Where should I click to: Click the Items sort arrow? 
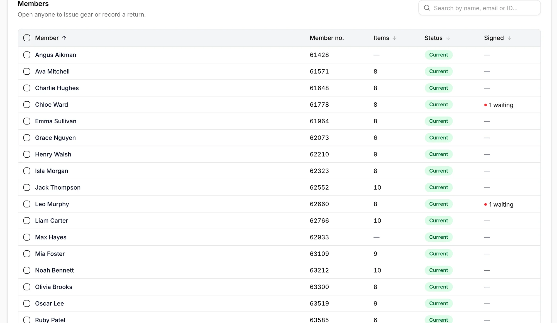click(394, 38)
